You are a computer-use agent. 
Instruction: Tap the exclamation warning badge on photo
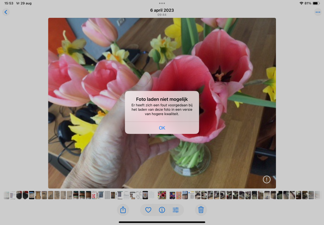[x=266, y=179]
